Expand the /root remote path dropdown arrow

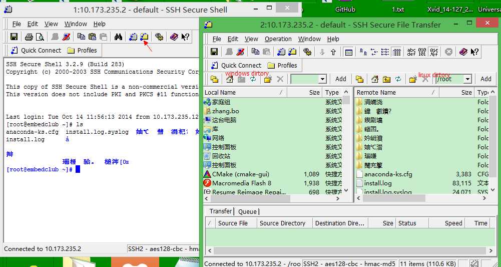[468, 79]
